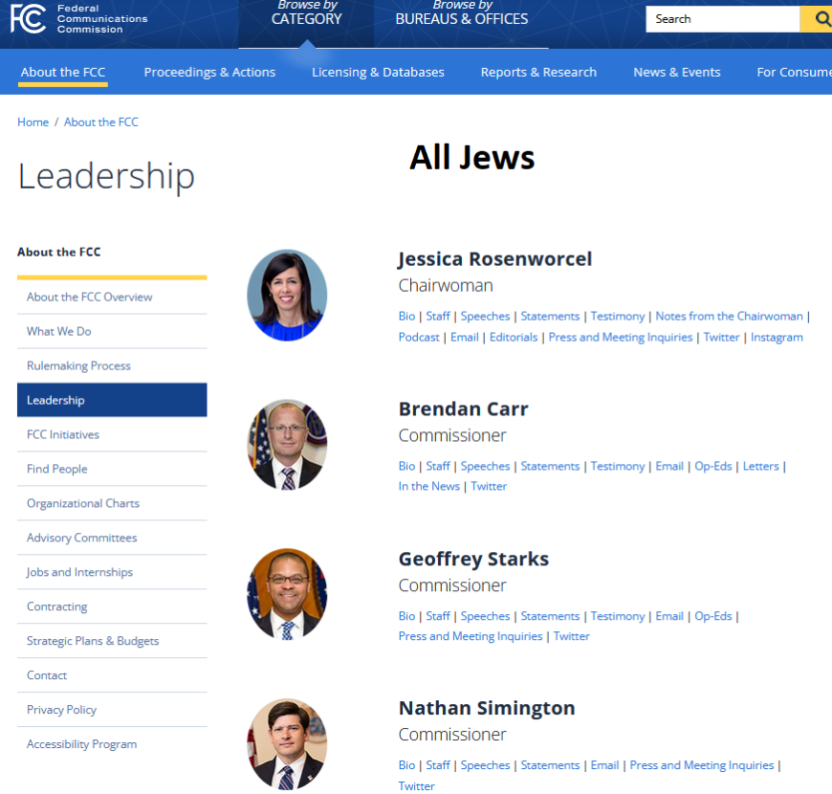Image resolution: width=832 pixels, height=794 pixels.
Task: Focus the Search input field
Action: tap(722, 19)
